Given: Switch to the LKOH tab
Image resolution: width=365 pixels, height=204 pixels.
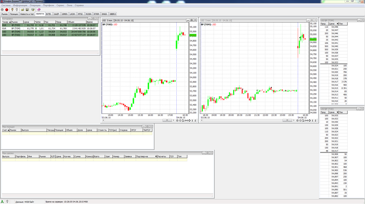Looking at the screenshot, I should tap(72, 14).
